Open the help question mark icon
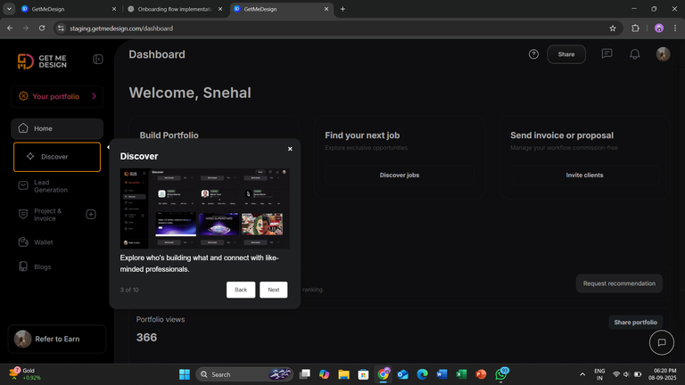Image resolution: width=685 pixels, height=385 pixels. (x=533, y=54)
